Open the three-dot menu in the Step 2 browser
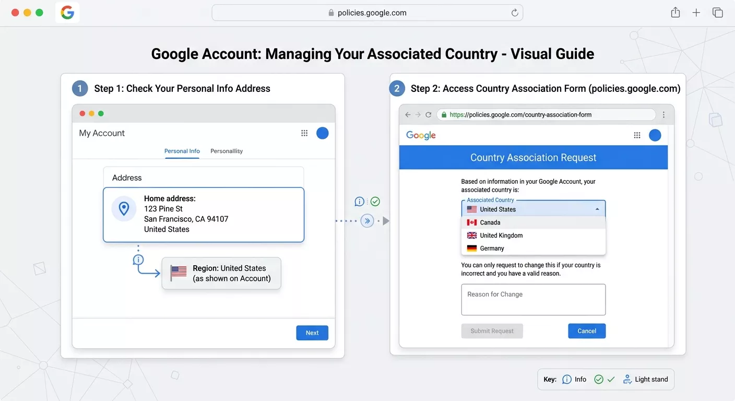This screenshot has height=401, width=735. point(664,115)
